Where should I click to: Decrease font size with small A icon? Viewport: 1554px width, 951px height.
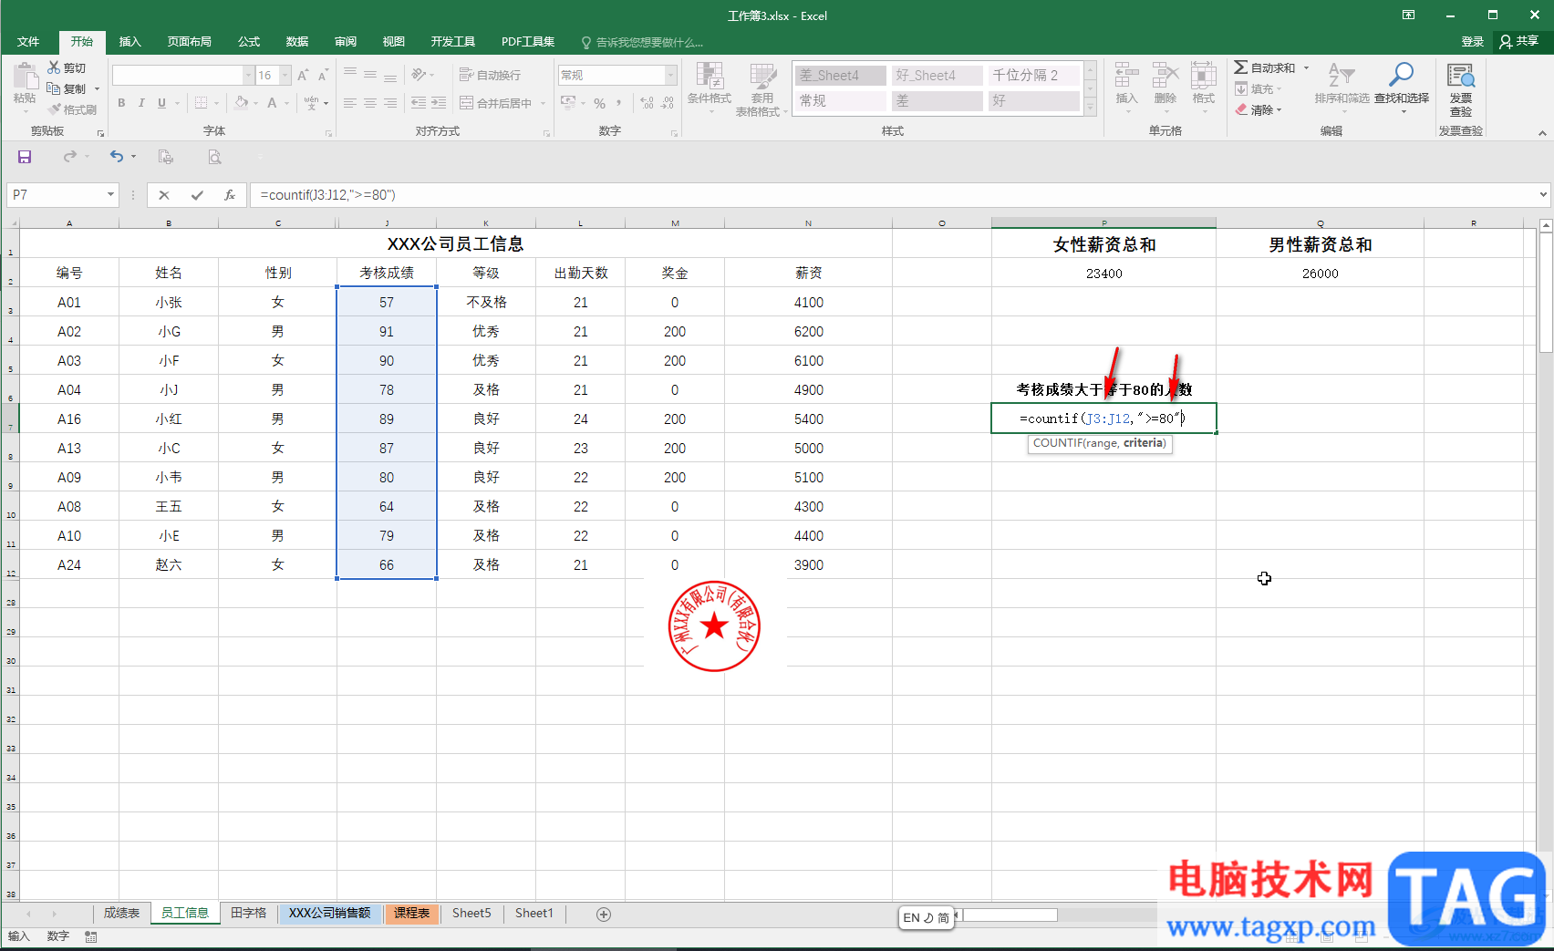323,75
